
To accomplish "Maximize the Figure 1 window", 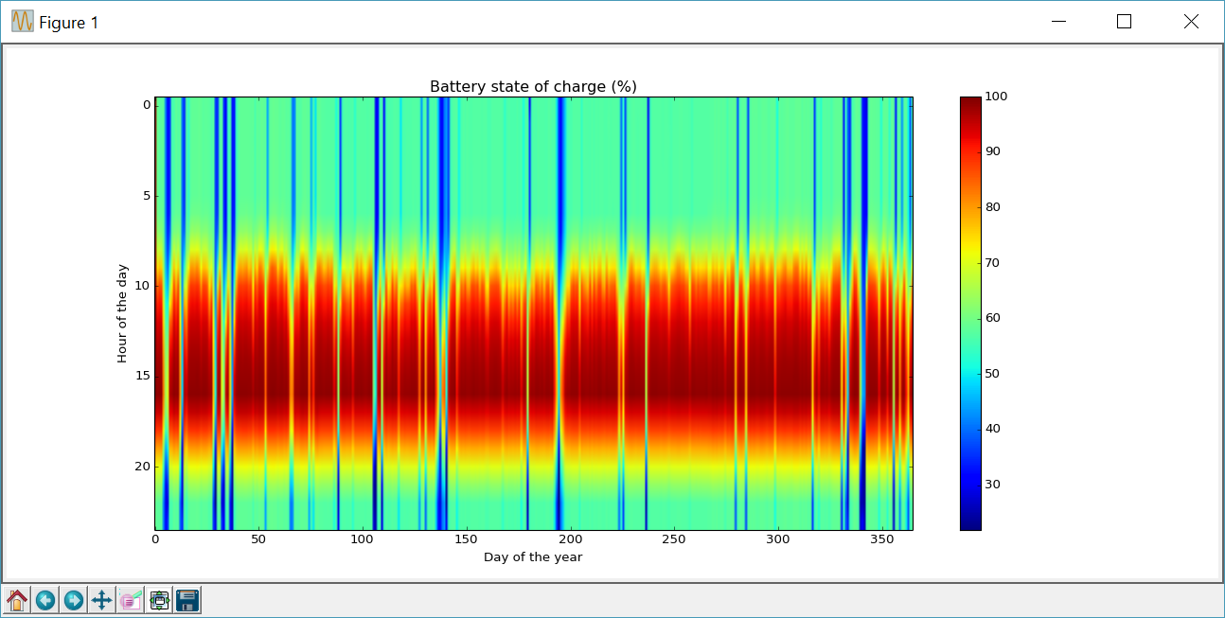I will click(x=1125, y=22).
